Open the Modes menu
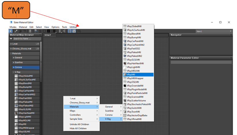 (13, 27)
